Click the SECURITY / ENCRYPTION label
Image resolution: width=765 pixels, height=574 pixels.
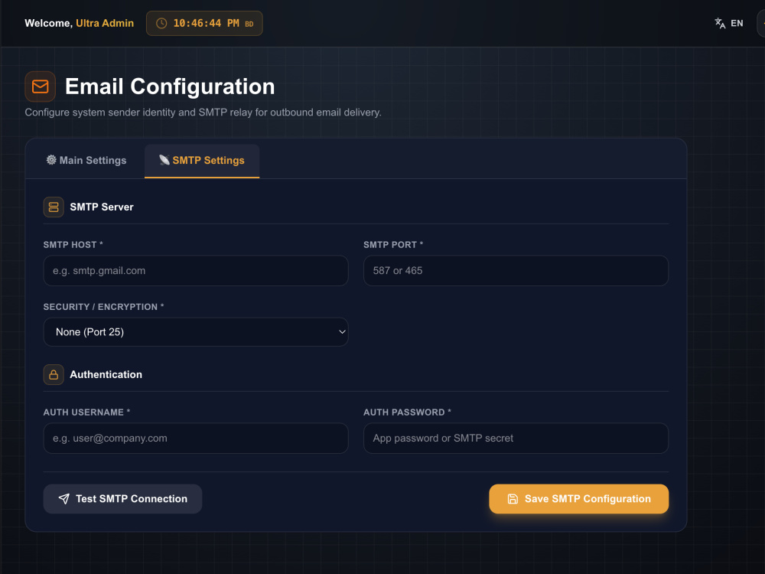pyautogui.click(x=103, y=307)
